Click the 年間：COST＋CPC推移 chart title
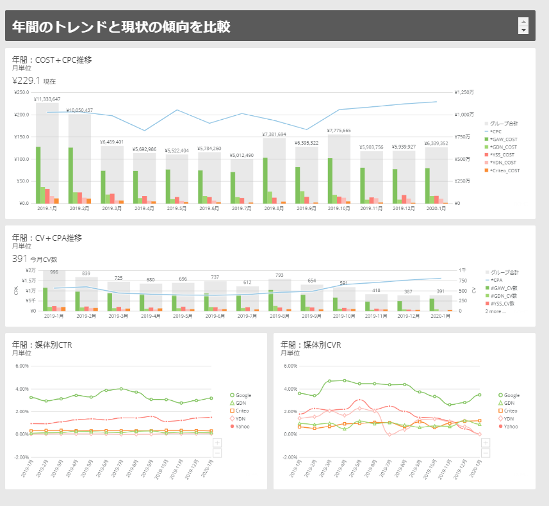 point(53,60)
